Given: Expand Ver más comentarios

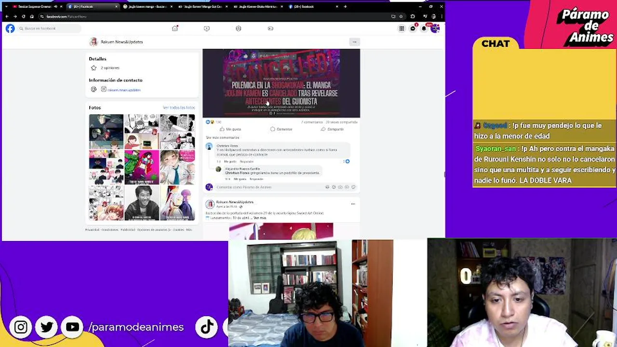Looking at the screenshot, I should 223,138.
